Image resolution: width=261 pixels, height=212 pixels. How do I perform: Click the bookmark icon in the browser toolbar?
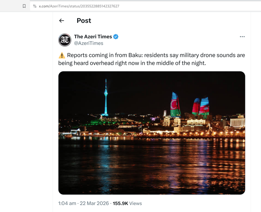24,6
